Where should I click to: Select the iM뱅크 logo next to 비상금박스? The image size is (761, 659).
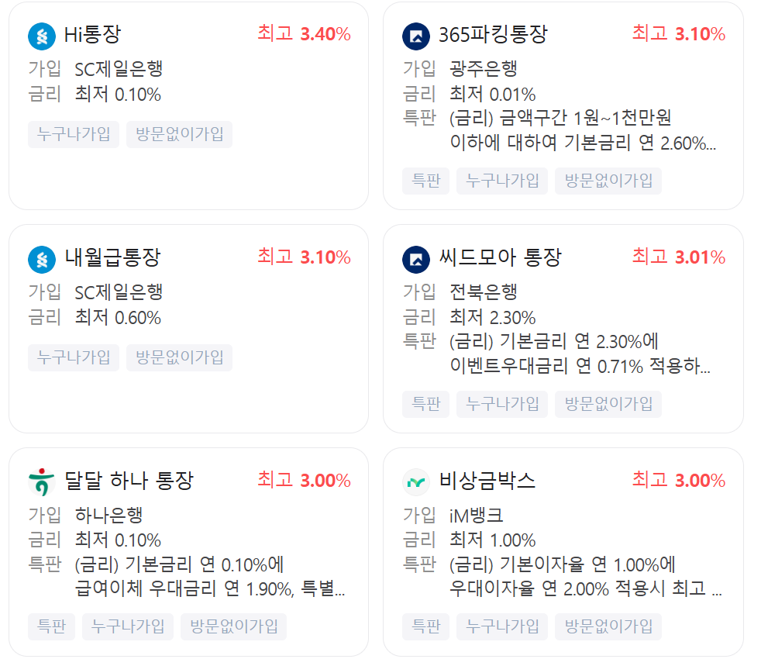[x=416, y=481]
